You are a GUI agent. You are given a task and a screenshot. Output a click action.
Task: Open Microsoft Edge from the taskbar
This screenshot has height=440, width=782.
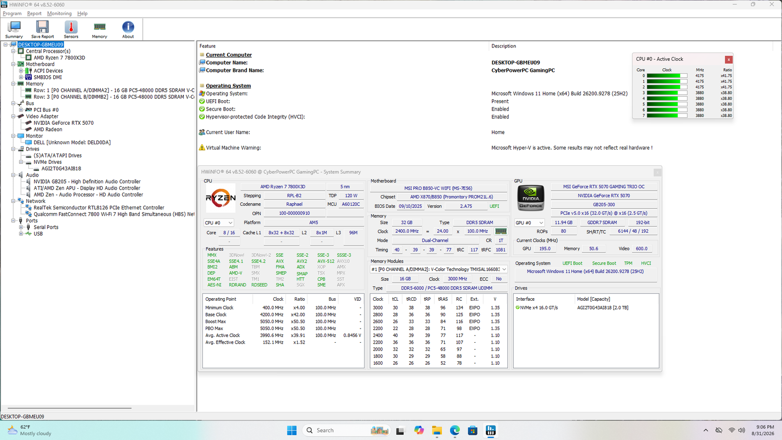[455, 430]
